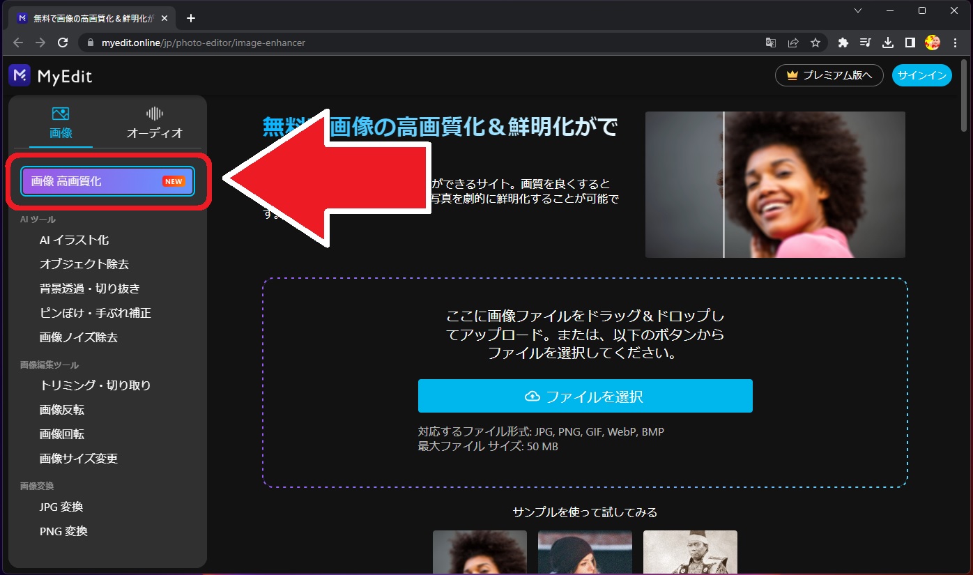Open the Chrome profile avatar
Viewport: 973px width, 575px height.
pyautogui.click(x=933, y=43)
